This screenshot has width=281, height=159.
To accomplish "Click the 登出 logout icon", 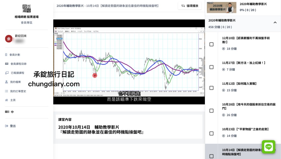I will [x=7, y=126].
